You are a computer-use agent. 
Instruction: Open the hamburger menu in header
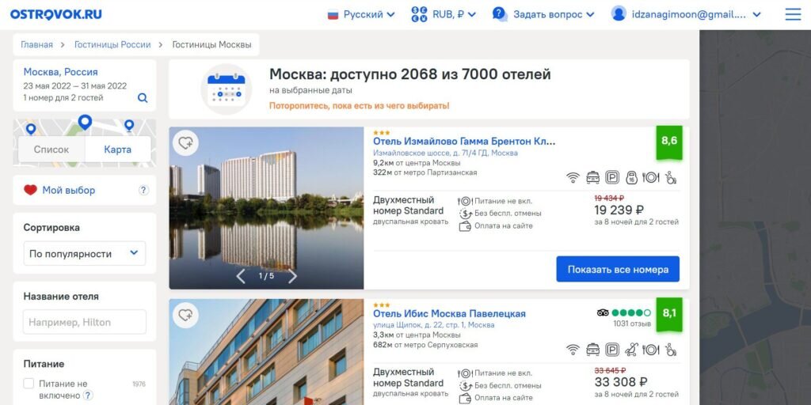coord(793,14)
